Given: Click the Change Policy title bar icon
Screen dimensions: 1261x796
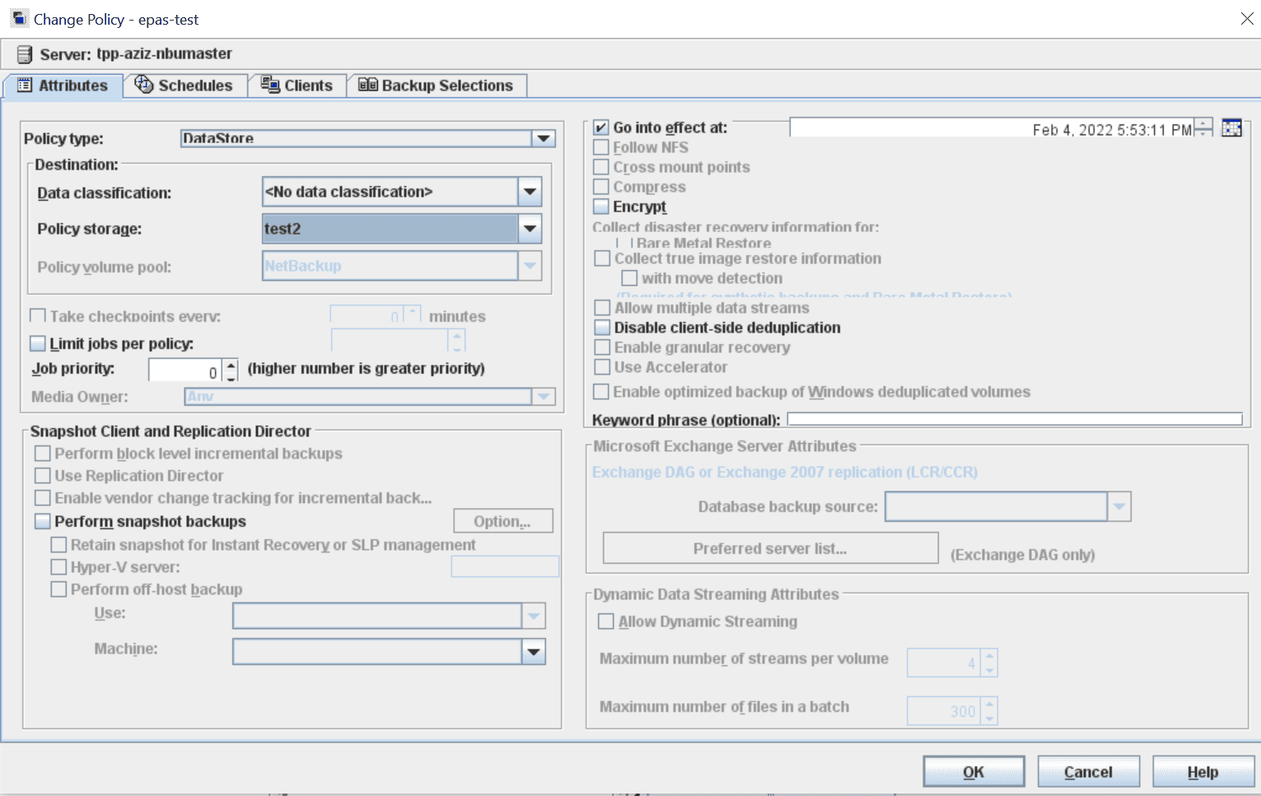Looking at the screenshot, I should 18,17.
